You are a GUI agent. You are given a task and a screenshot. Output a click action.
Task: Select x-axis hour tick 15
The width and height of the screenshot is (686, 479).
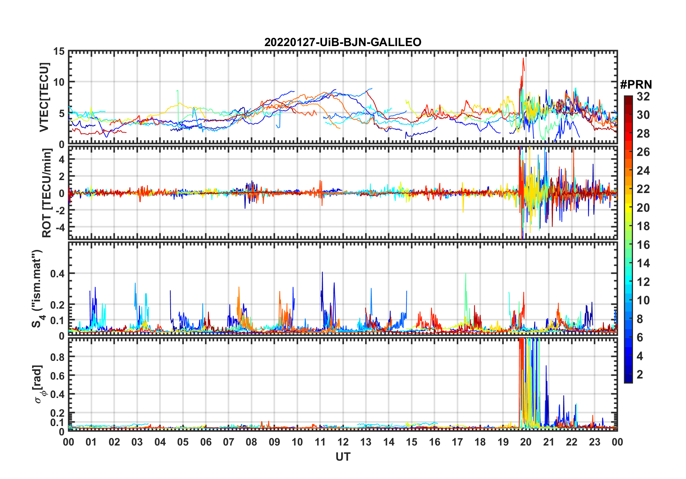412,442
